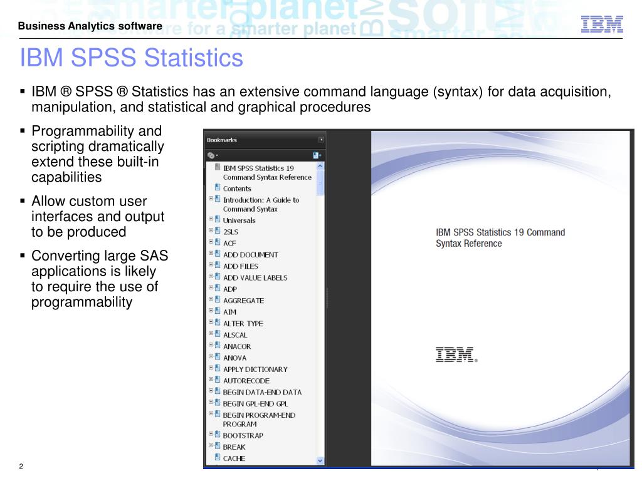
Task: Click bookmarks scrollbar up arrow
Action: pos(320,166)
